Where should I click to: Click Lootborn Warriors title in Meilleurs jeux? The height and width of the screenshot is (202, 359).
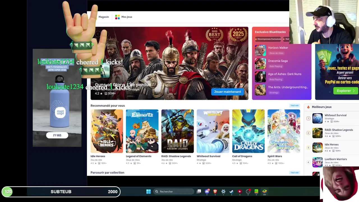click(336, 159)
